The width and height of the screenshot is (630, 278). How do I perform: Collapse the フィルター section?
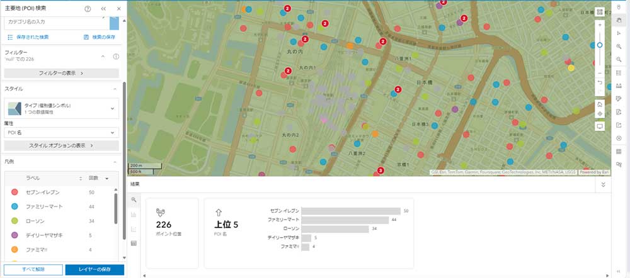click(103, 57)
